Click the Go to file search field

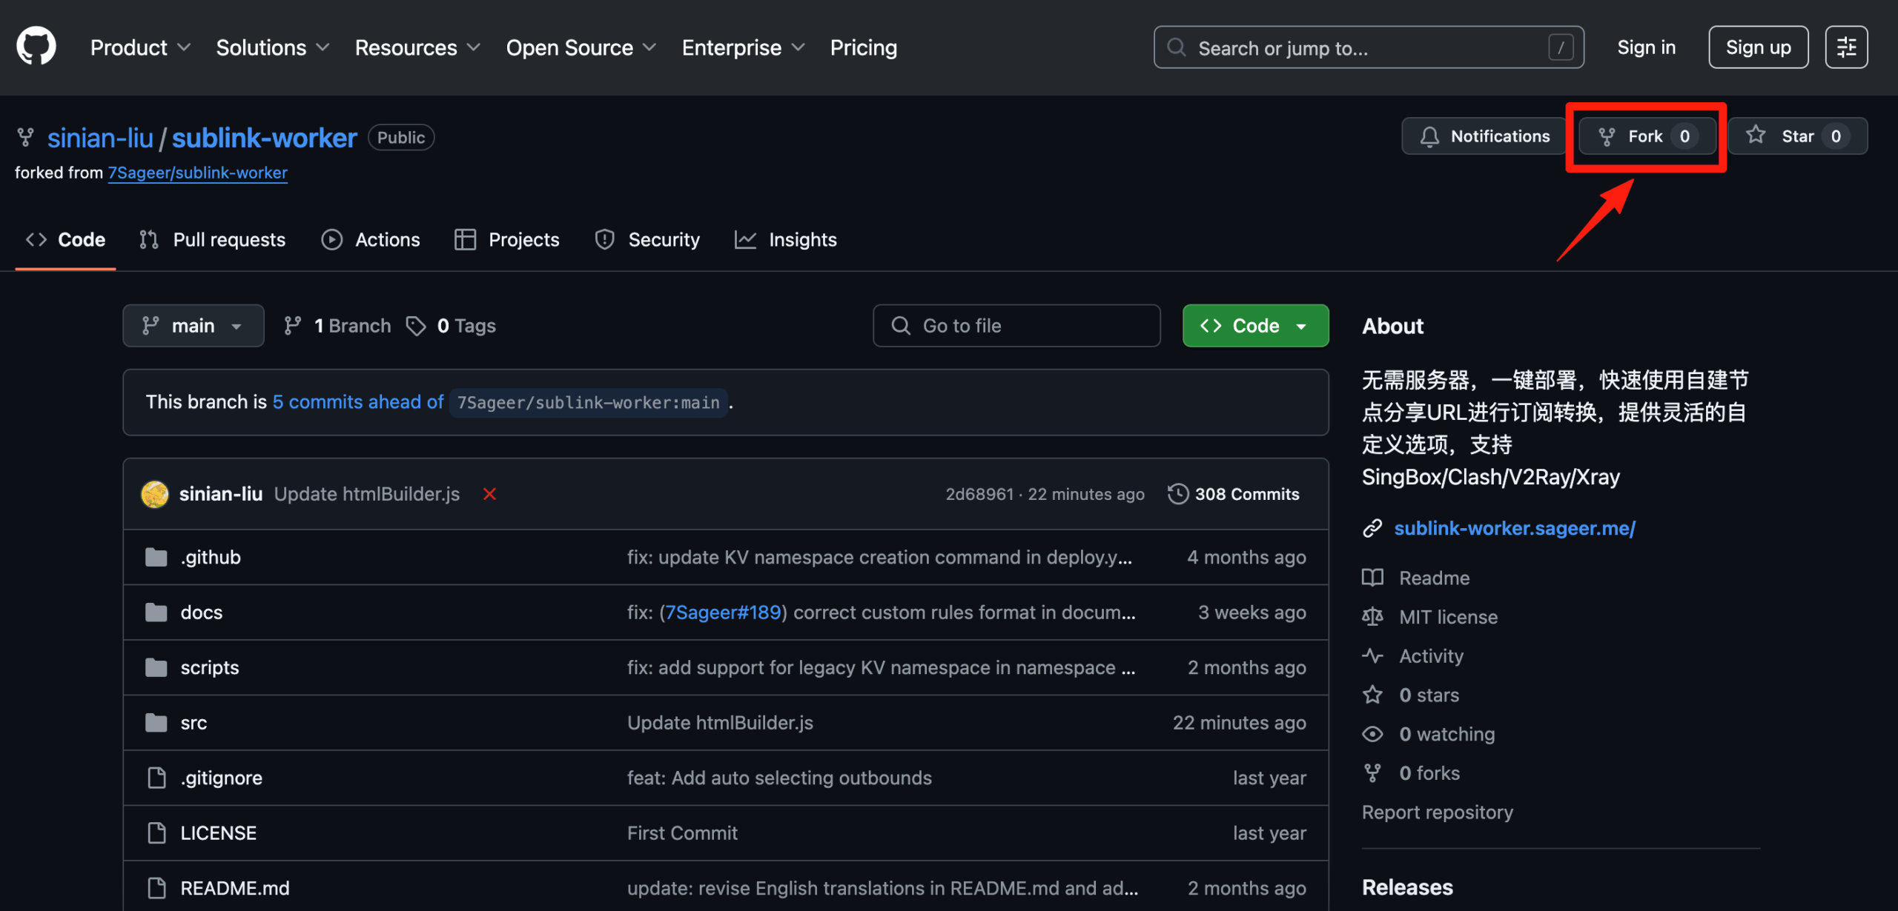click(1016, 326)
